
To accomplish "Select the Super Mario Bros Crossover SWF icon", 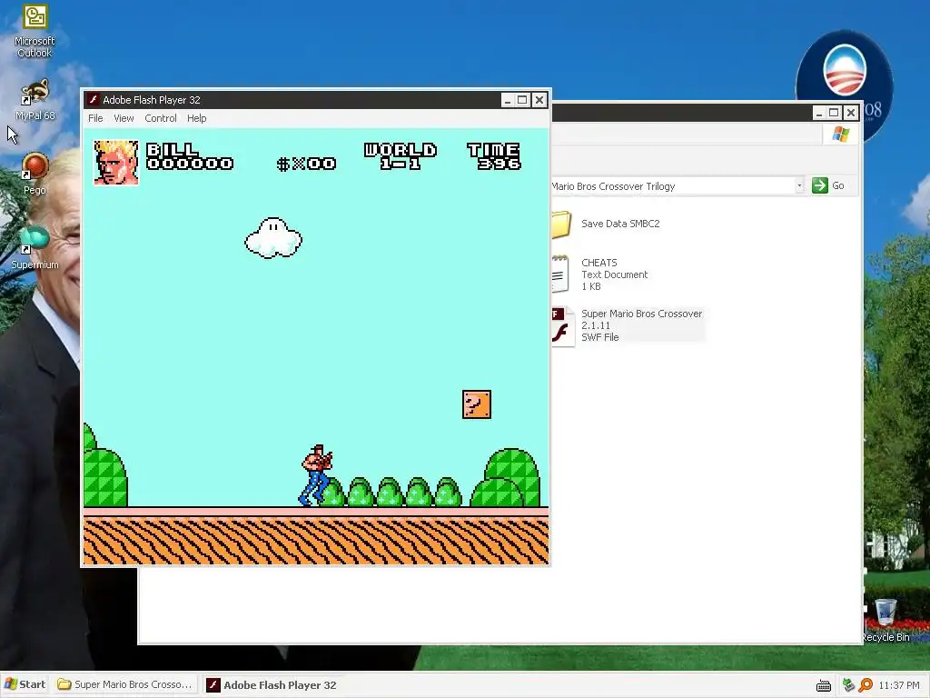I will pyautogui.click(x=563, y=326).
